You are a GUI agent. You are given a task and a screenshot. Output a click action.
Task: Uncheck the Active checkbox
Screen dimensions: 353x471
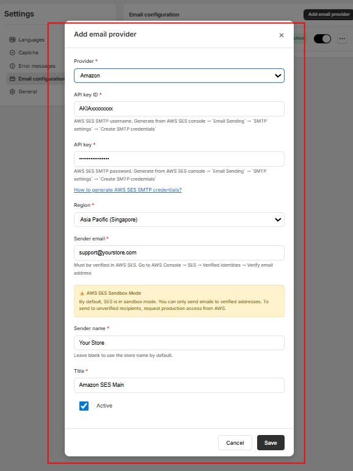(x=84, y=406)
